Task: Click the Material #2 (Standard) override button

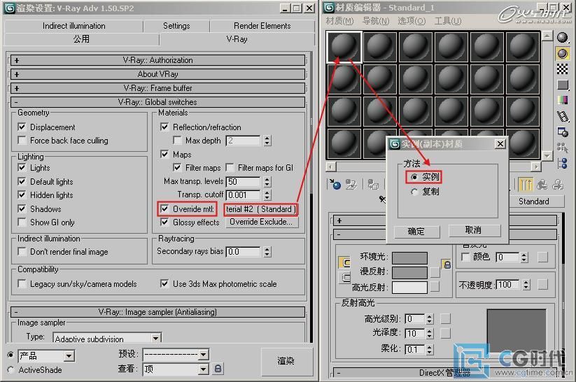Action: [x=261, y=209]
